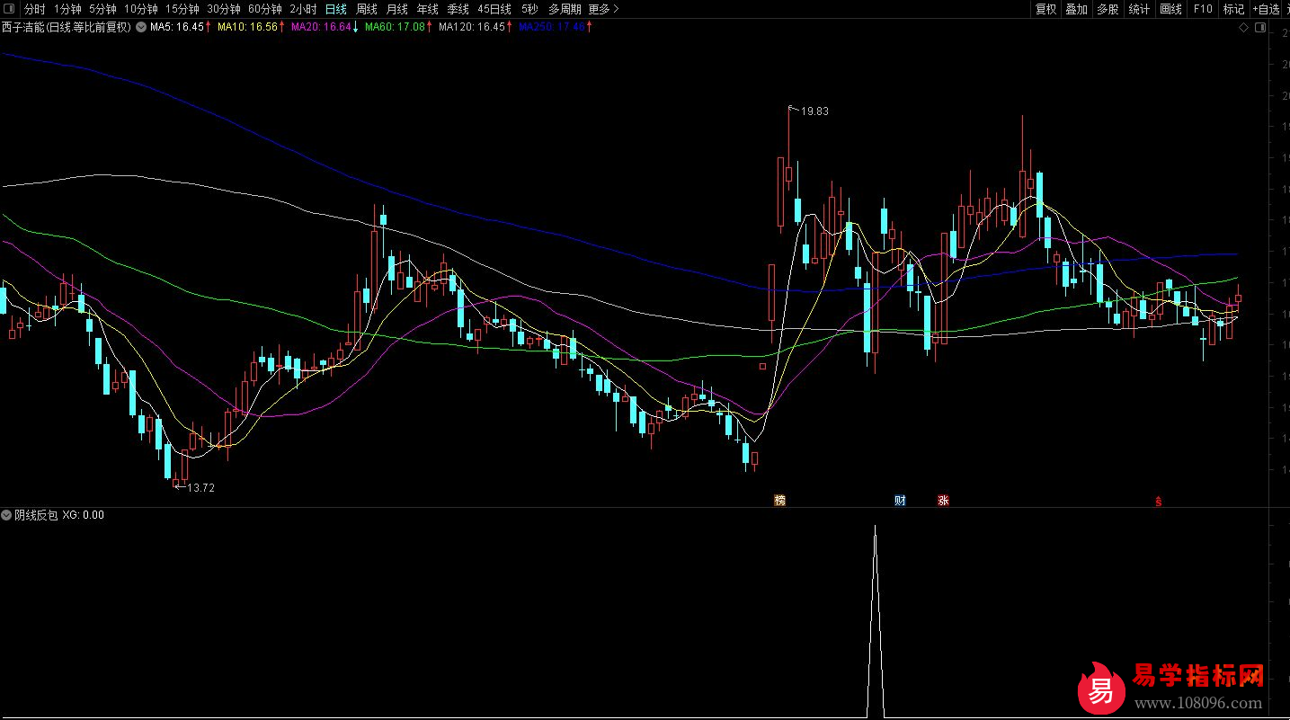Click the 财 financial report marker
Image resolution: width=1290 pixels, height=720 pixels.
900,500
